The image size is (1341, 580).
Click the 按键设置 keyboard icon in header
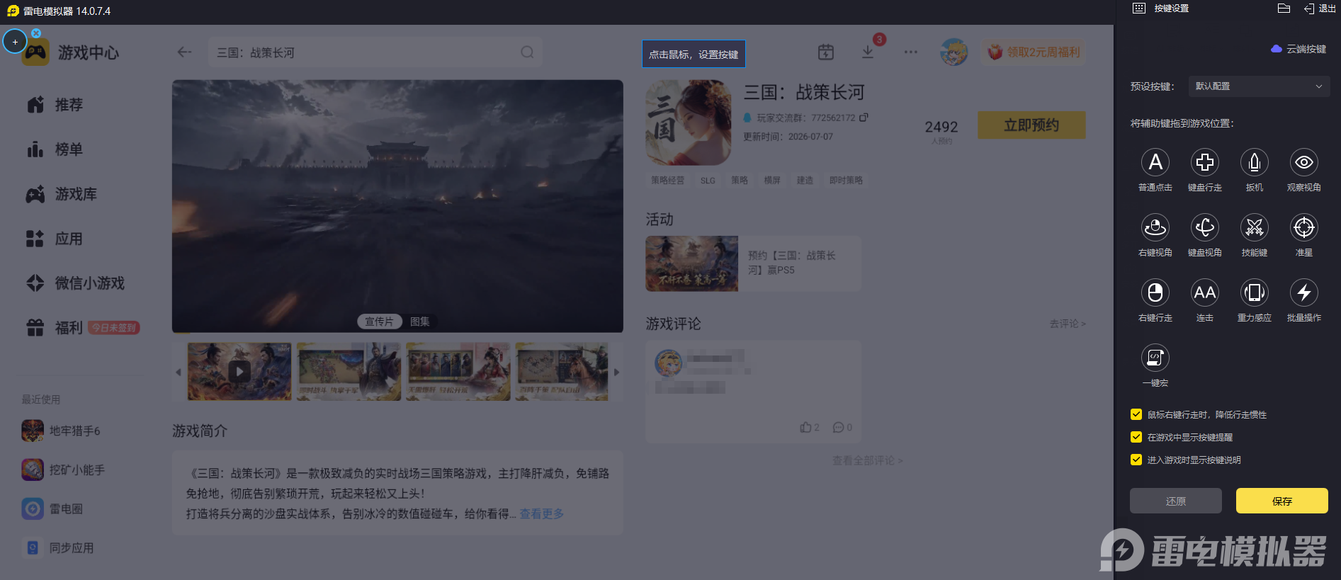pos(1139,8)
